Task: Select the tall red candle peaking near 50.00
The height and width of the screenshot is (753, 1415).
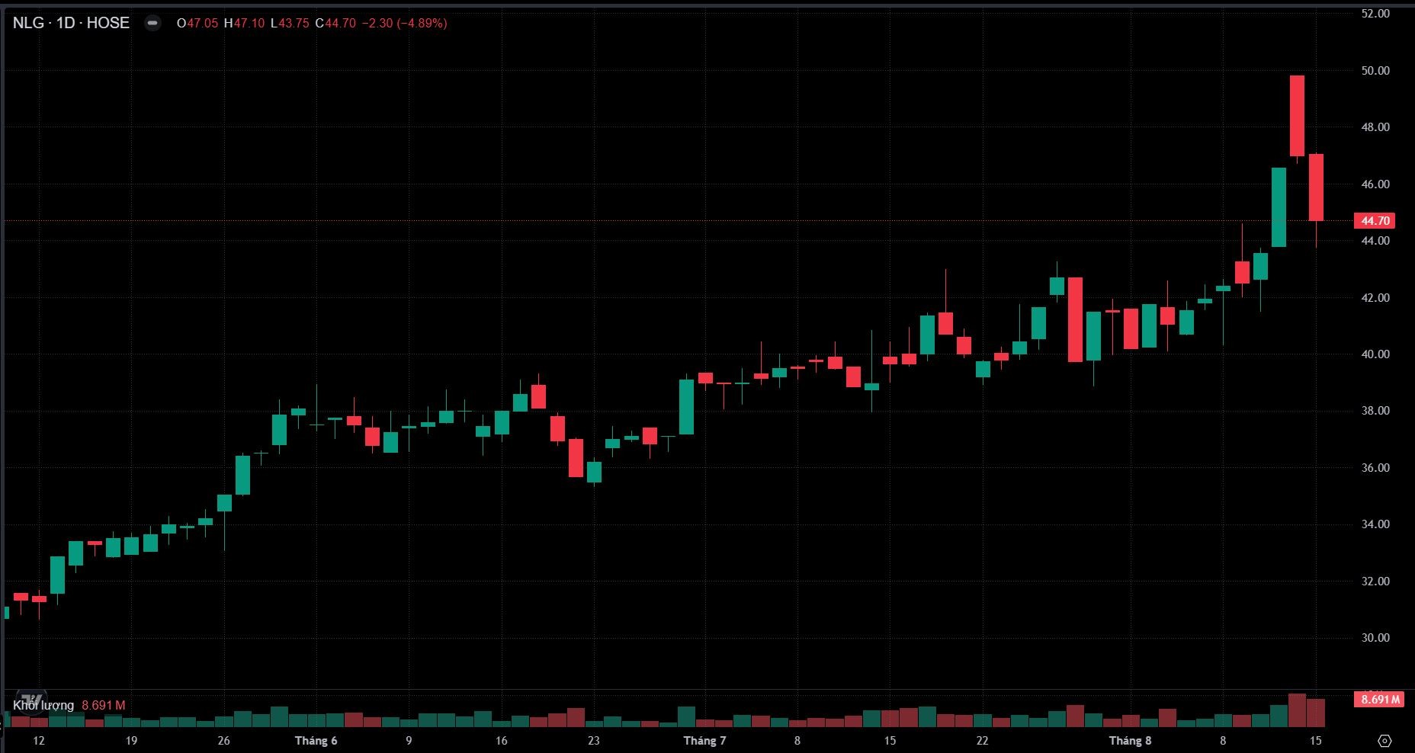Action: [1297, 116]
